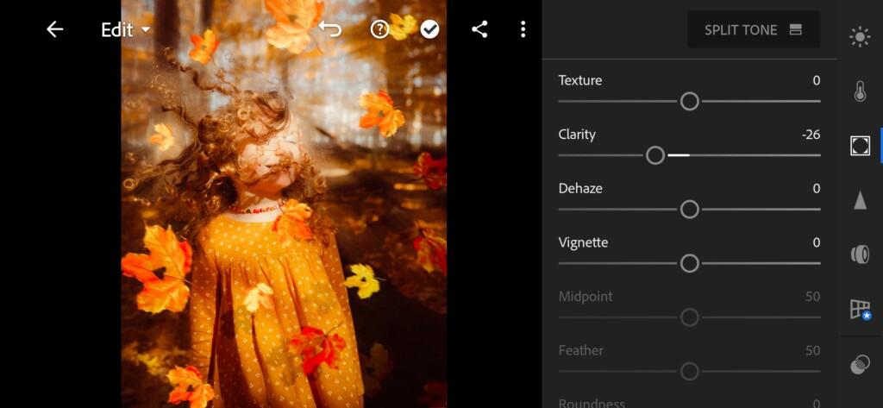Open the Color thermometer panel
The image size is (883, 408).
860,91
